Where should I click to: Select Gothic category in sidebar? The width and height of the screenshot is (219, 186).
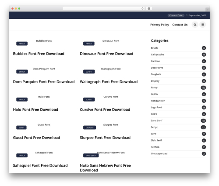coord(155,94)
